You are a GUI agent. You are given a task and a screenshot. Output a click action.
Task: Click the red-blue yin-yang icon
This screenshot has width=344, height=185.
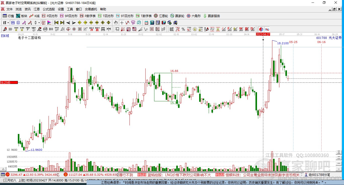pos(261,29)
